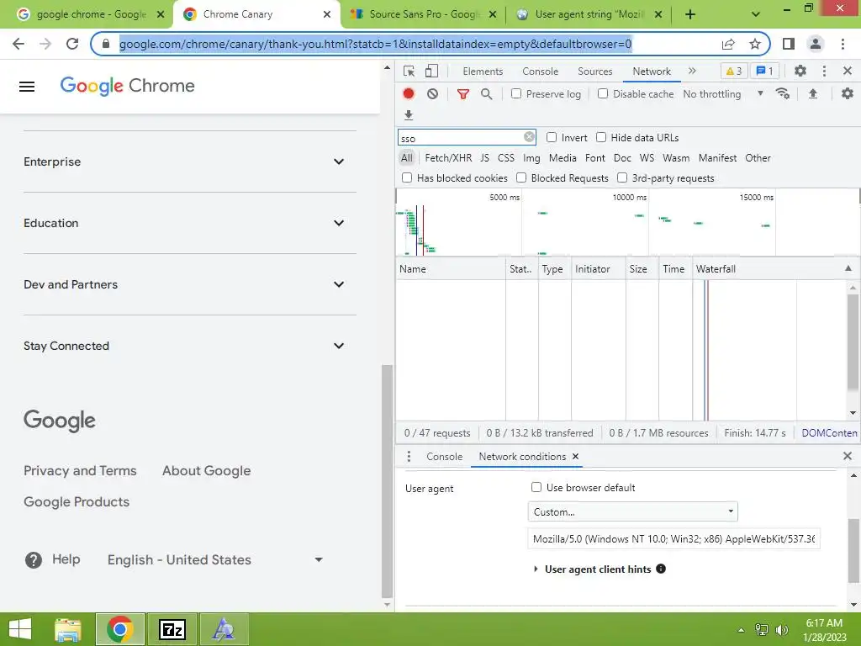Check 3rd-party requests checkbox
Image resolution: width=861 pixels, height=646 pixels.
click(x=622, y=177)
